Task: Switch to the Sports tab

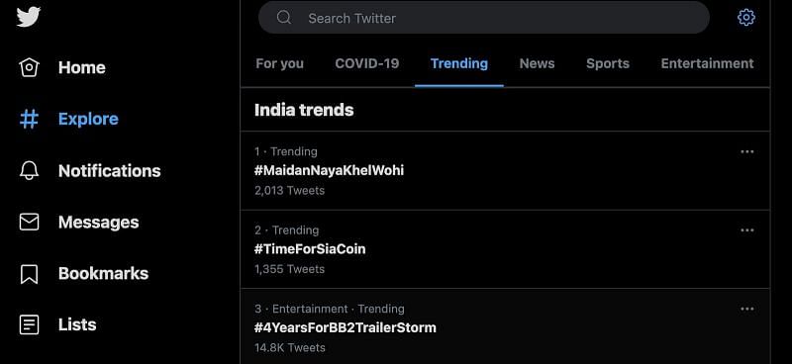Action: click(x=608, y=63)
